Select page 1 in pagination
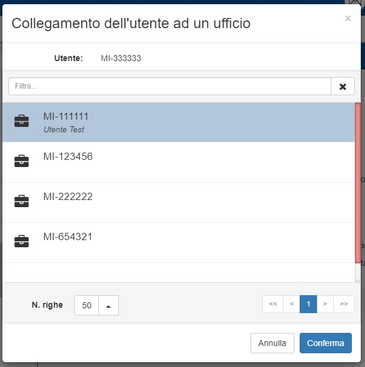 point(308,304)
